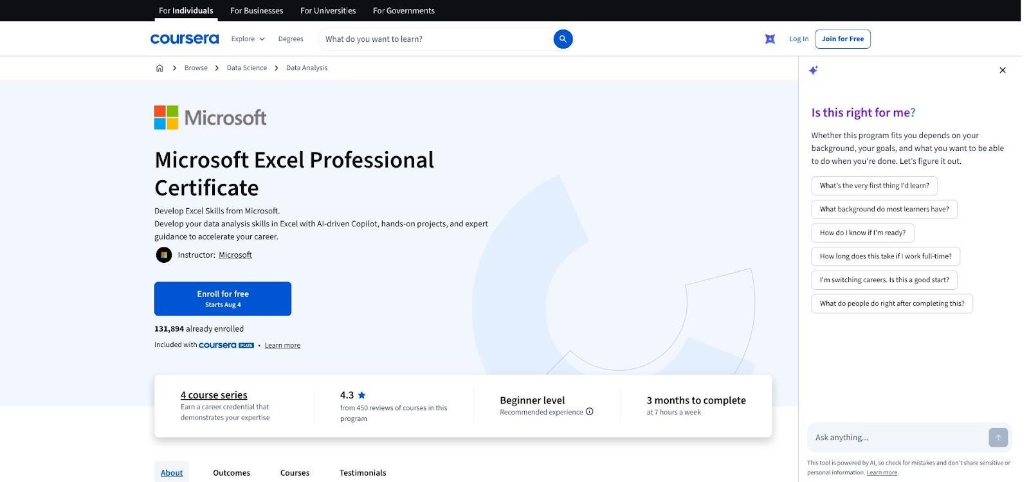The width and height of the screenshot is (1029, 482).
Task: Click the instructor's Microsoft avatar
Action: coord(164,255)
